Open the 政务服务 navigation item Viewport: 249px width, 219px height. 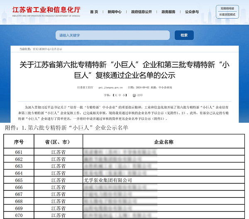168,12
